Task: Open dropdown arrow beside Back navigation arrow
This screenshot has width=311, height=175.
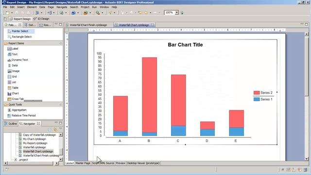Action: click(x=151, y=13)
